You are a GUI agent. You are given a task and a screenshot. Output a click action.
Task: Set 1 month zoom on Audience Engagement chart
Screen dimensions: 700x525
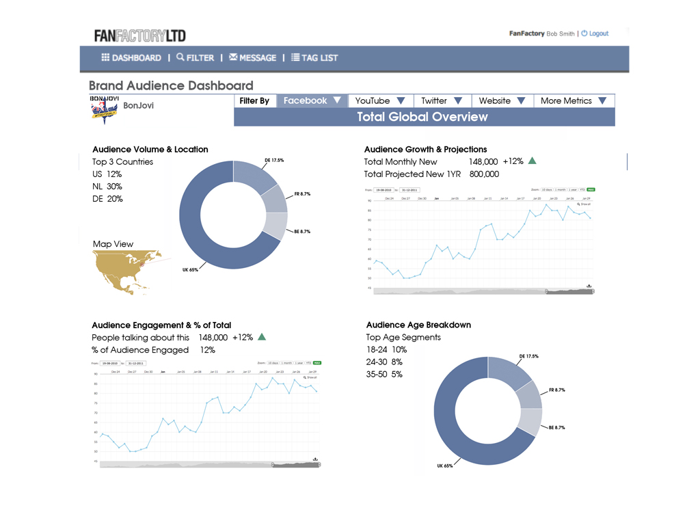click(x=286, y=363)
